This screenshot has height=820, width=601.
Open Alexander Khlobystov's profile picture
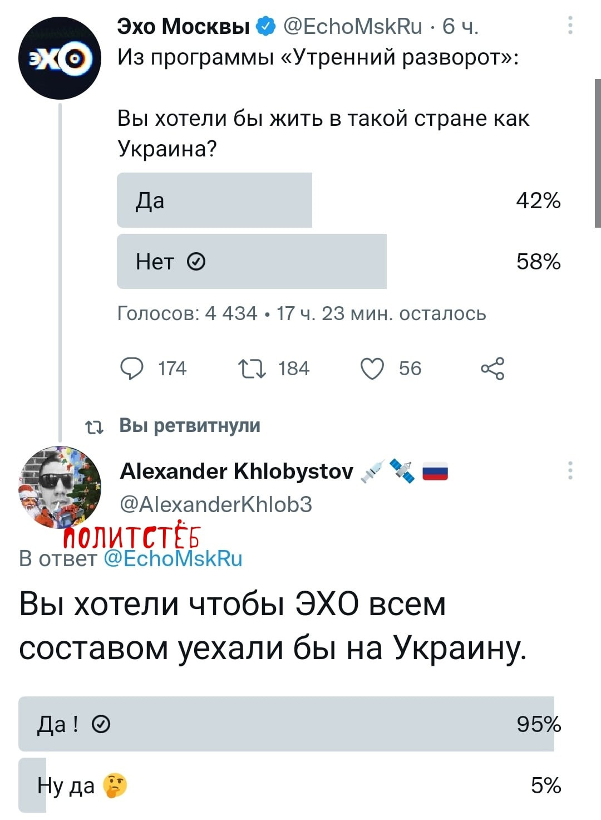(x=60, y=487)
